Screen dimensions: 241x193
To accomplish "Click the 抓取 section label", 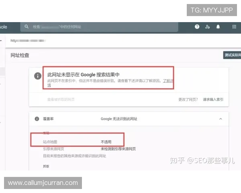I will pos(46,166).
